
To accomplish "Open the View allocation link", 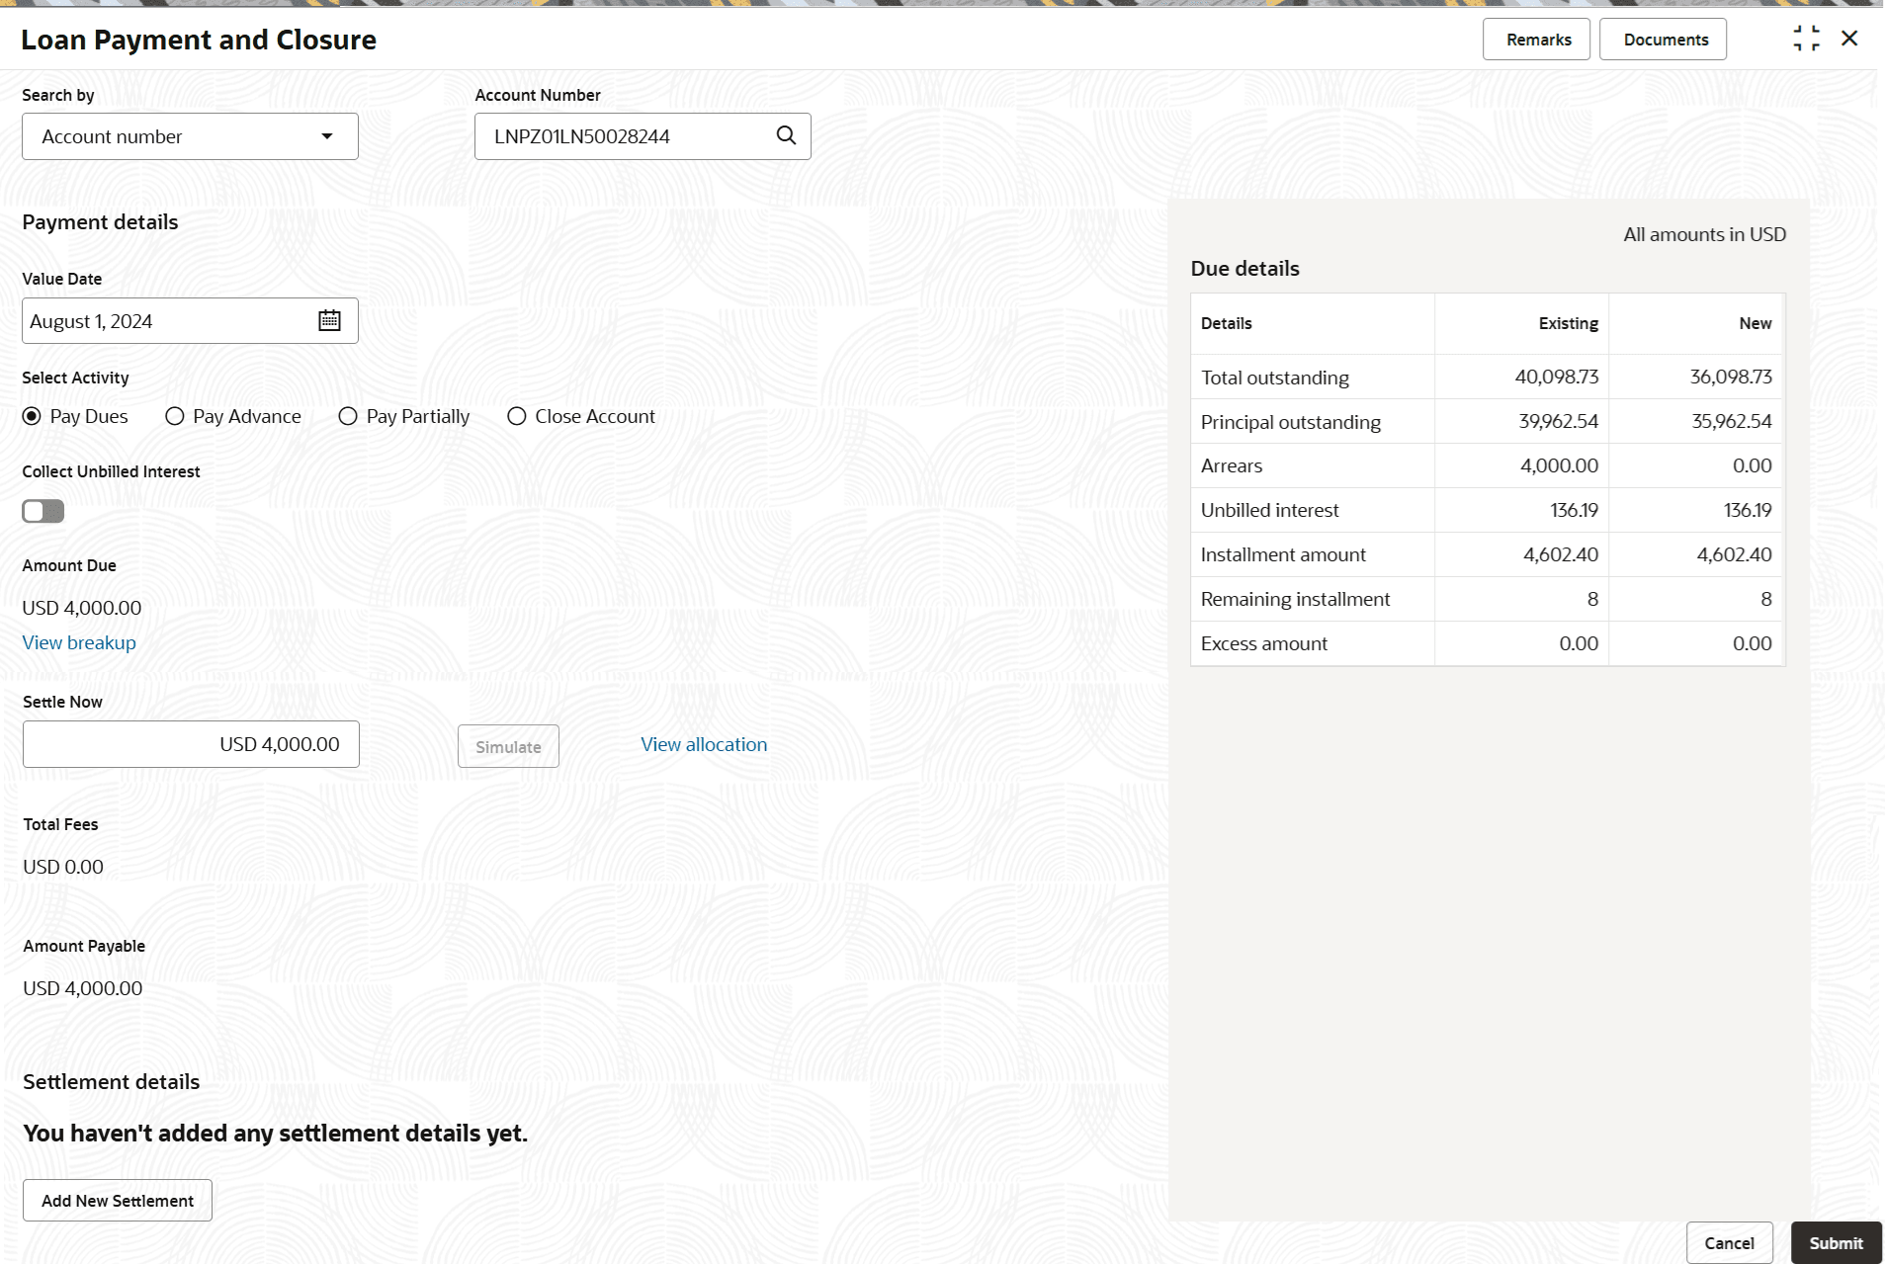I will pos(704,744).
